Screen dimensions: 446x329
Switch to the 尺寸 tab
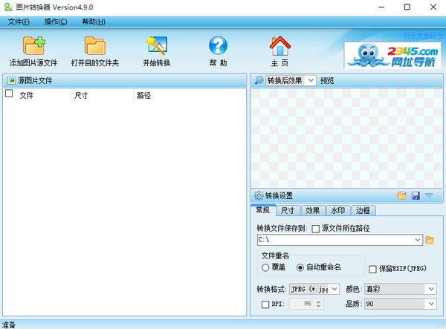click(287, 211)
